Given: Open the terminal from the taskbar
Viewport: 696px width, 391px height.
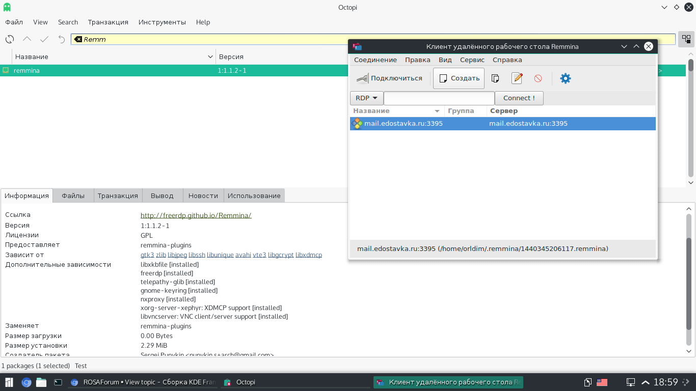Looking at the screenshot, I should (x=58, y=382).
